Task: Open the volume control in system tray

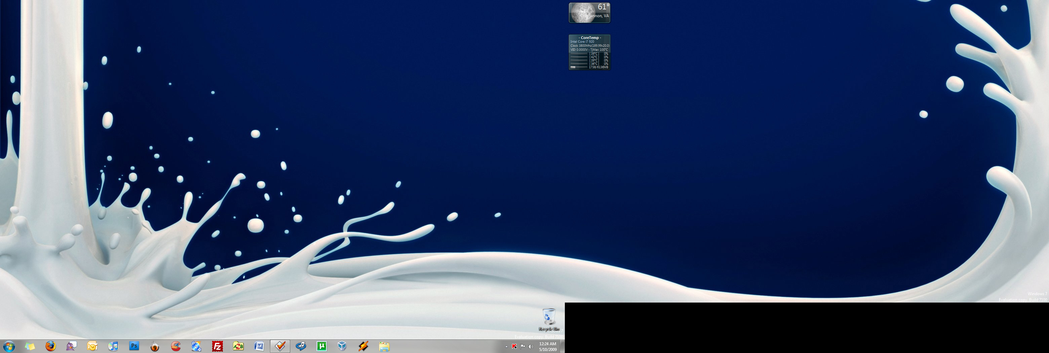Action: click(531, 347)
